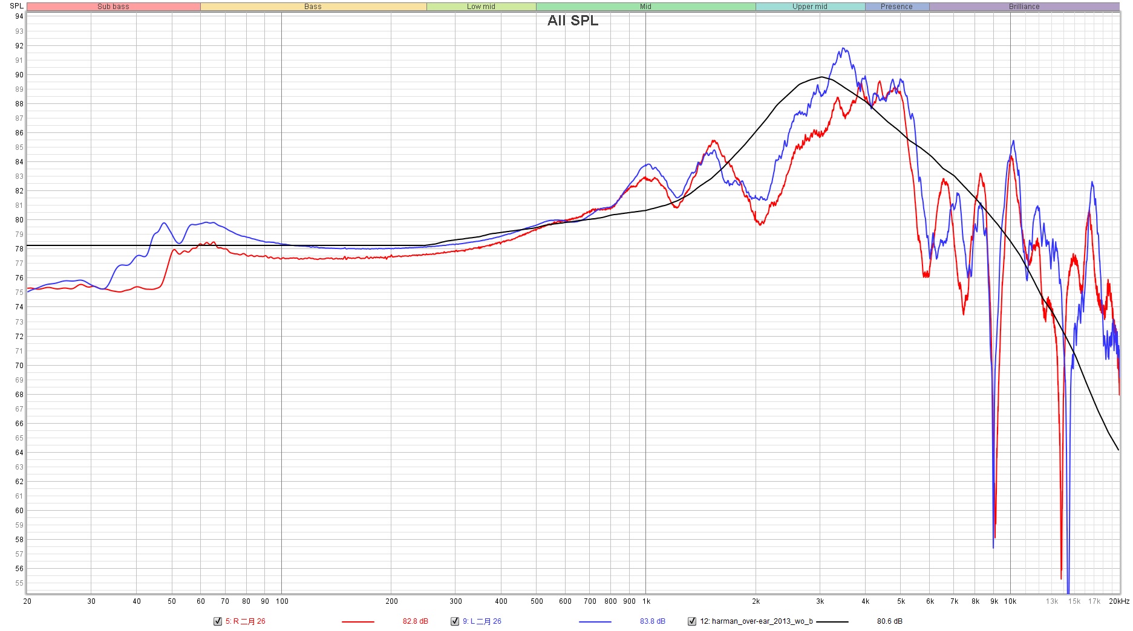Click the SPL axis label
This screenshot has height=631, width=1133.
pos(16,6)
